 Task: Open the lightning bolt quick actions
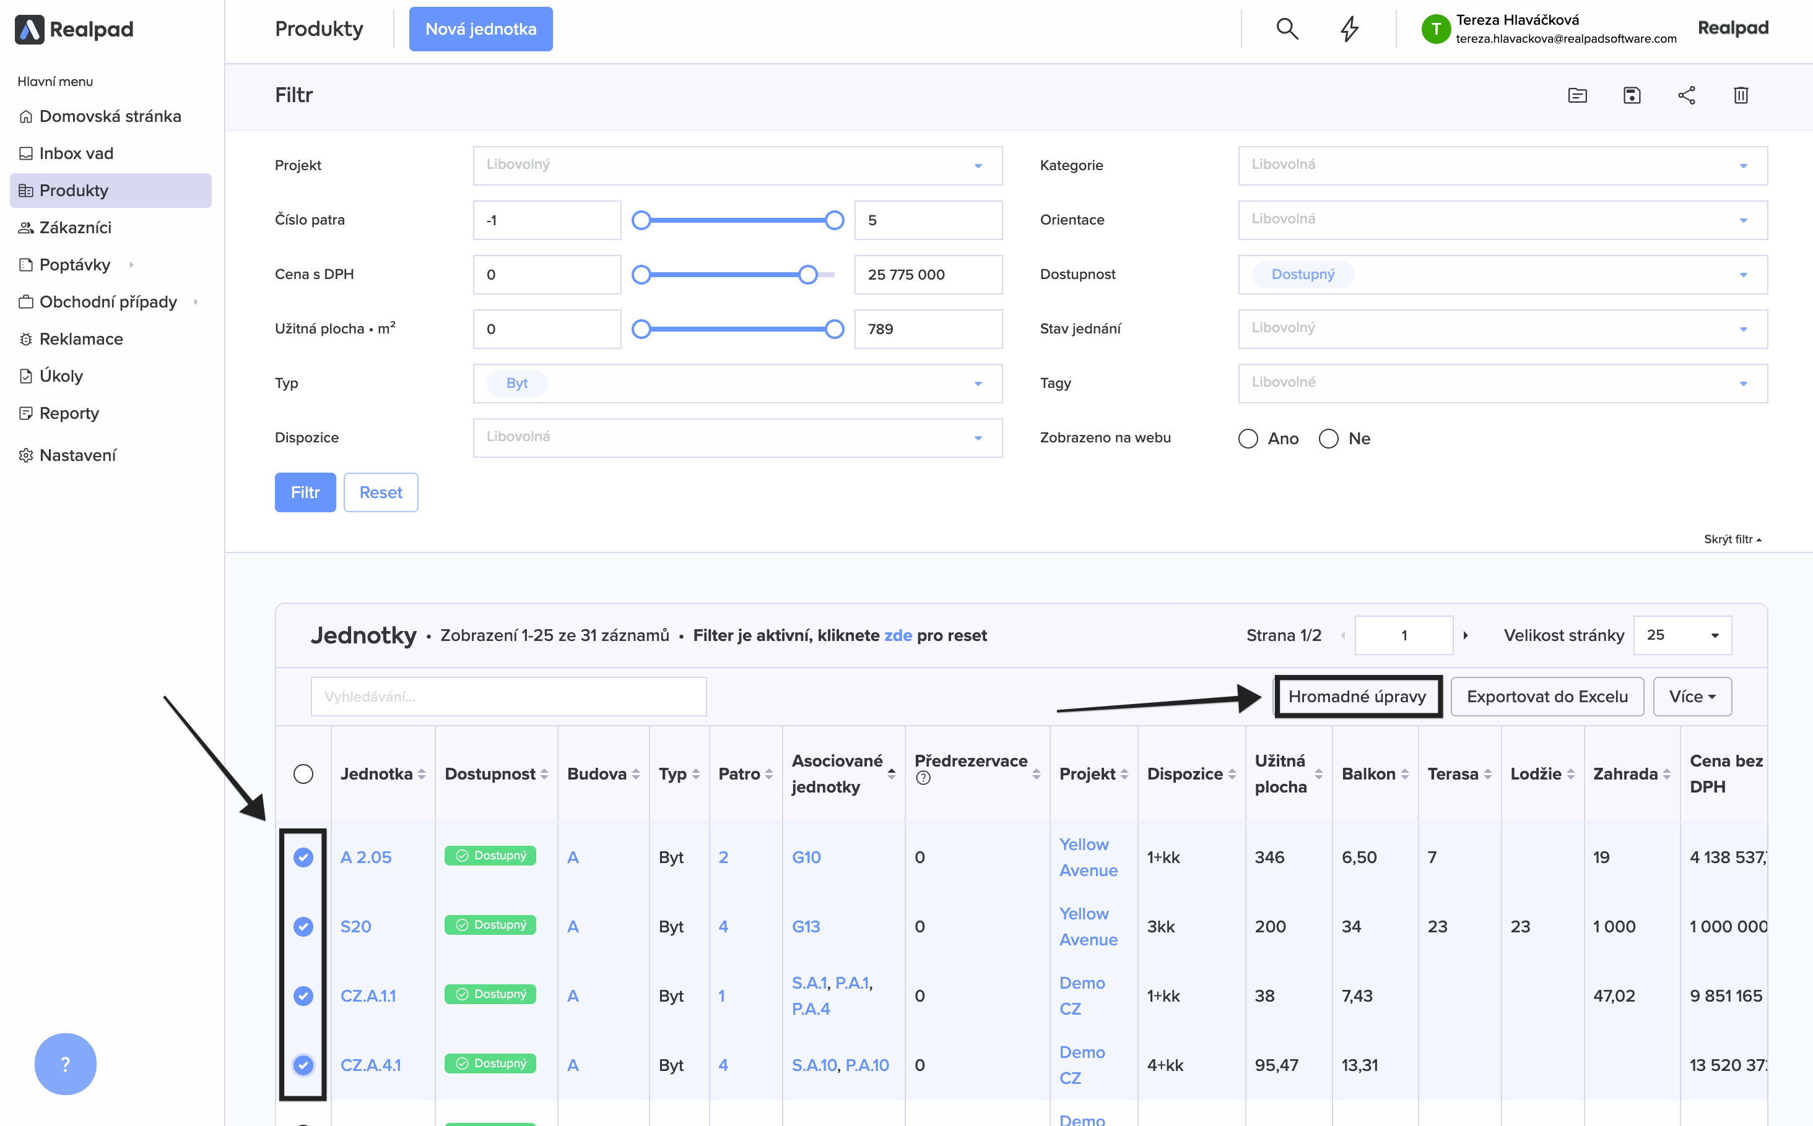pos(1349,29)
